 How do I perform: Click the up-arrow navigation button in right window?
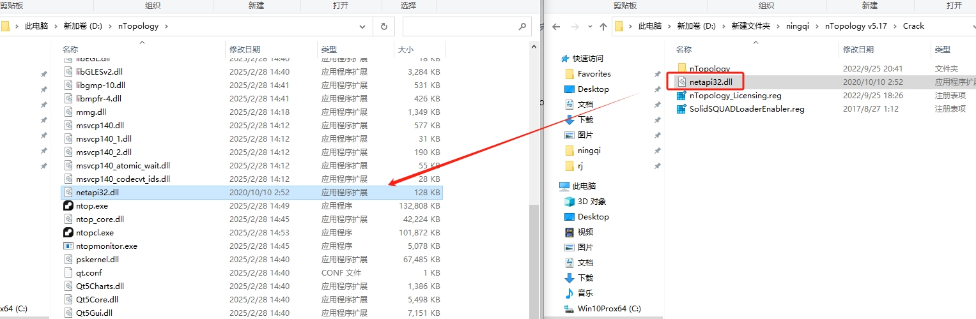coord(603,27)
